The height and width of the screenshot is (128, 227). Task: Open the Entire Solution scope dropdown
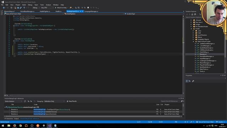pos(13,101)
